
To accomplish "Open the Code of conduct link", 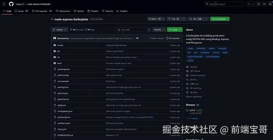I will 196,75.
